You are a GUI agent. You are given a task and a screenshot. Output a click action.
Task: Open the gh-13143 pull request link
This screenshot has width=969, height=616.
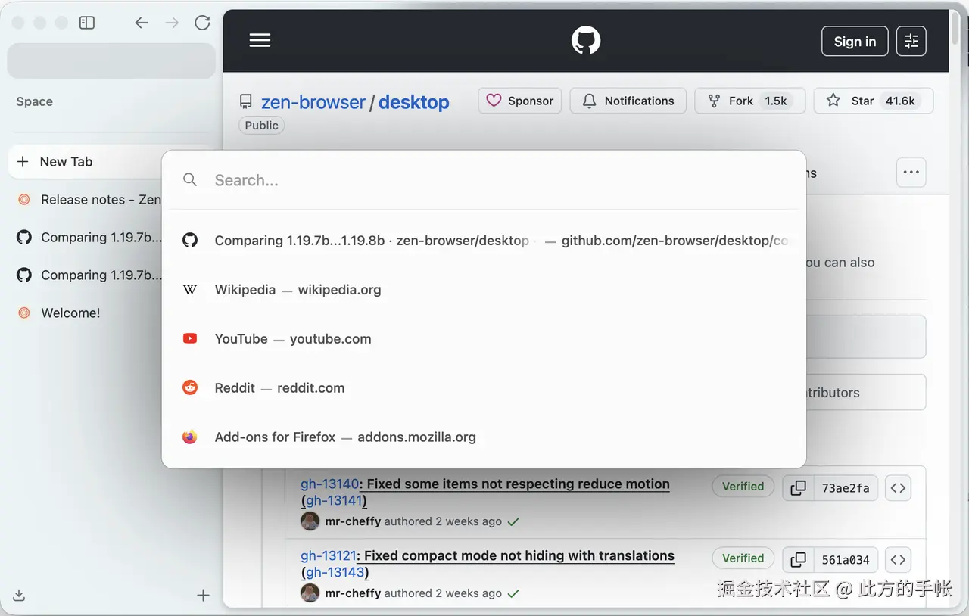[335, 573]
